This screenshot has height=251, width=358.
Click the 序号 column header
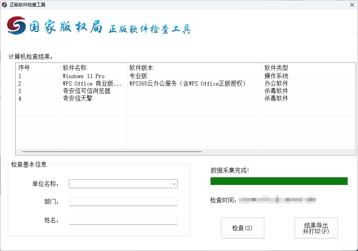(x=38, y=68)
